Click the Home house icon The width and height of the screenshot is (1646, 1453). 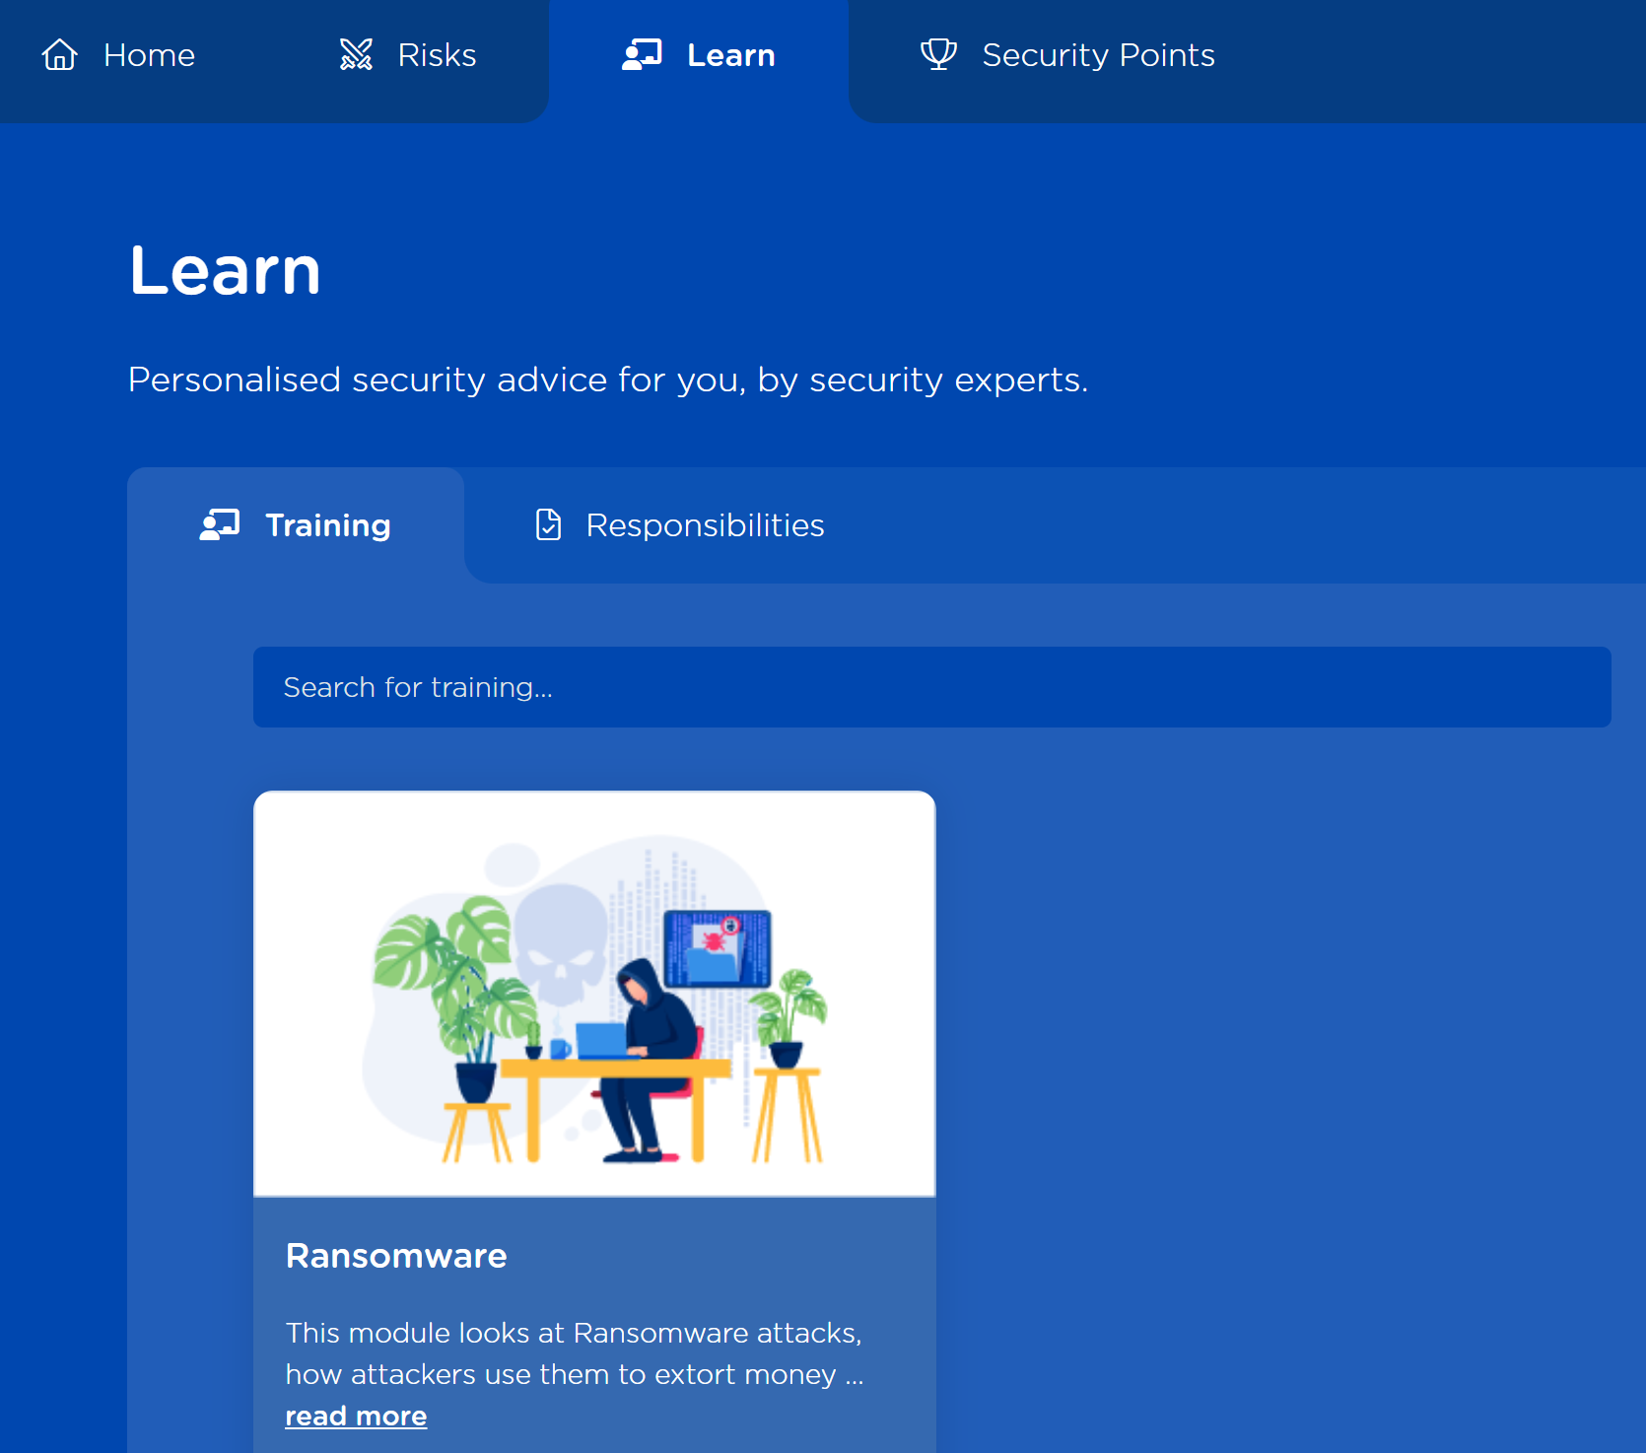pyautogui.click(x=60, y=54)
